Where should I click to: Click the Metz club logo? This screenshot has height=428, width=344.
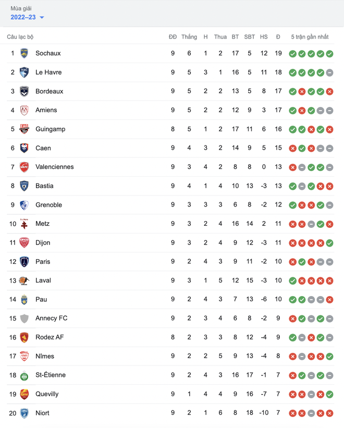24,224
